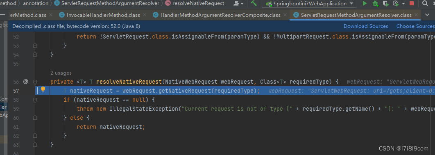Click class icon on InvocableHandlerMethod.class tab
The width and height of the screenshot is (435, 155).
62,15
